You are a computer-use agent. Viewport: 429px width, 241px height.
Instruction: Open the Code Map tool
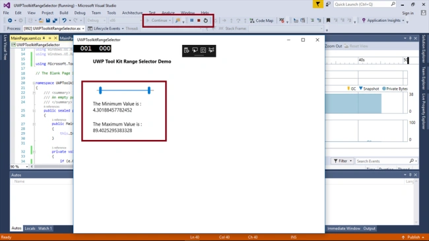click(261, 20)
